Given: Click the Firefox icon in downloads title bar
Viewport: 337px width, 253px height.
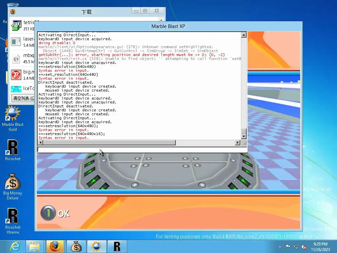Looking at the screenshot, I should pos(13,12).
